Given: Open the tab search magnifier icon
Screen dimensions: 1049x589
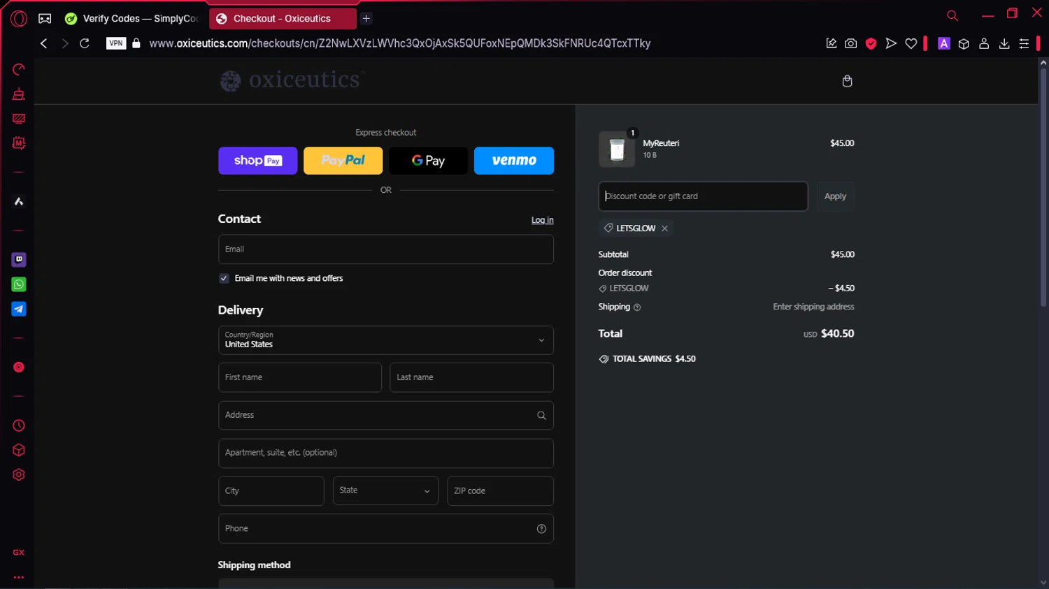Looking at the screenshot, I should tap(952, 15).
